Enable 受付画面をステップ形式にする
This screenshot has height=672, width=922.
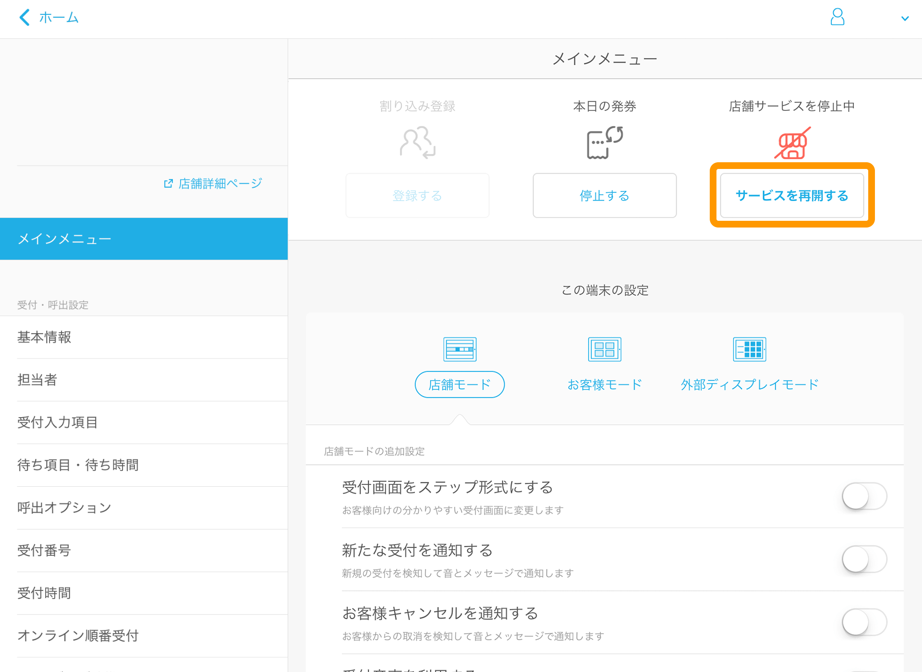point(864,497)
